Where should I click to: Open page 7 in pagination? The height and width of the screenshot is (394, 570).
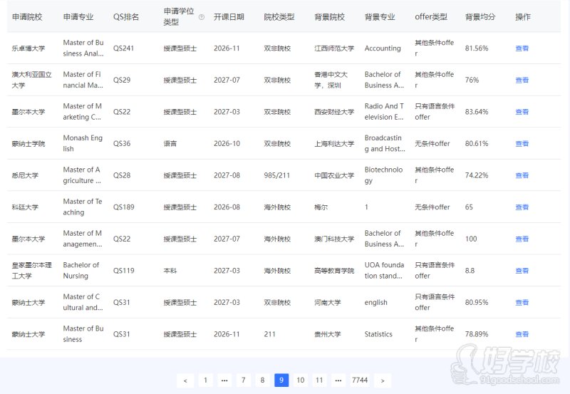[244, 380]
